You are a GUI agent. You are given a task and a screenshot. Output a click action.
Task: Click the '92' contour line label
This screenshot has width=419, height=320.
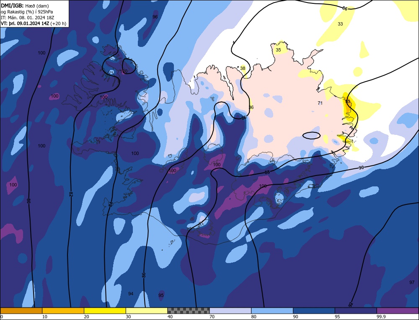pyautogui.click(x=351, y=305)
